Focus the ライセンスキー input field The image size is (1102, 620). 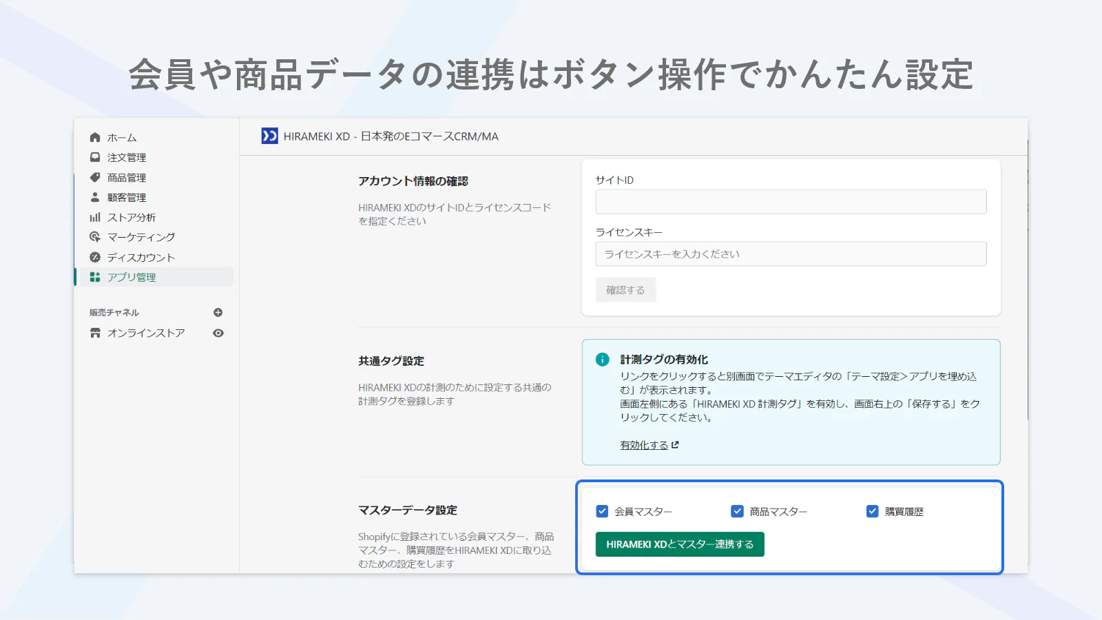[x=791, y=254]
